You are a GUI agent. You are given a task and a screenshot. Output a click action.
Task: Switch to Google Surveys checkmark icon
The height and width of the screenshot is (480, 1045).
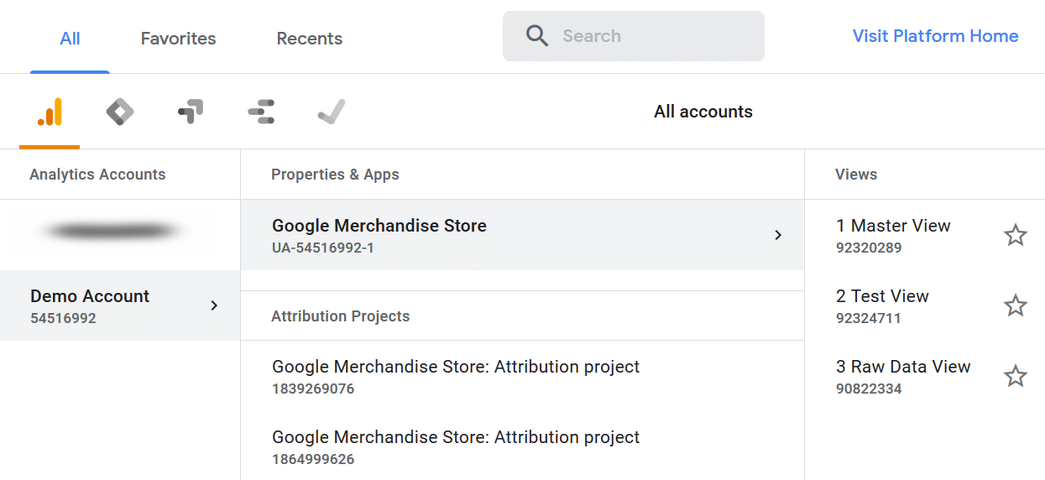pyautogui.click(x=332, y=112)
